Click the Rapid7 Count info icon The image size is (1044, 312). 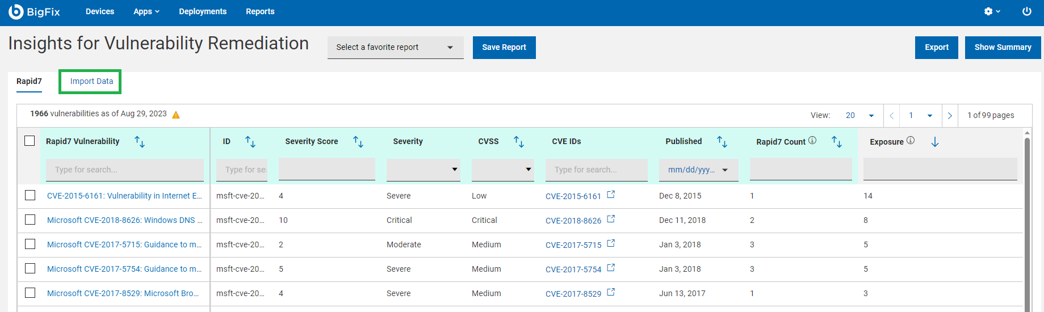coord(812,140)
